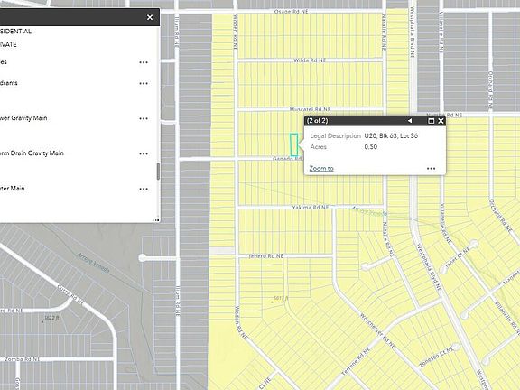520x390 pixels.
Task: Open the more-options dots above Hydrants row
Action: point(144,62)
